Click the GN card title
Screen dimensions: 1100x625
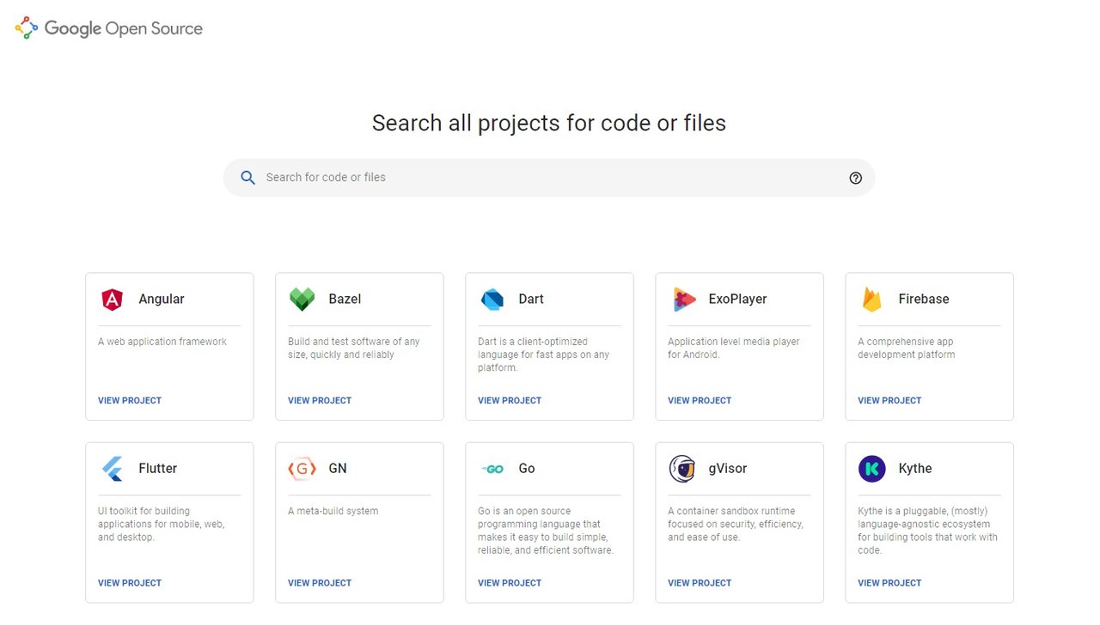tap(338, 469)
